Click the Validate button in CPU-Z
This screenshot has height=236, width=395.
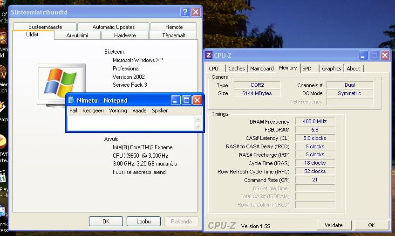pos(334,225)
